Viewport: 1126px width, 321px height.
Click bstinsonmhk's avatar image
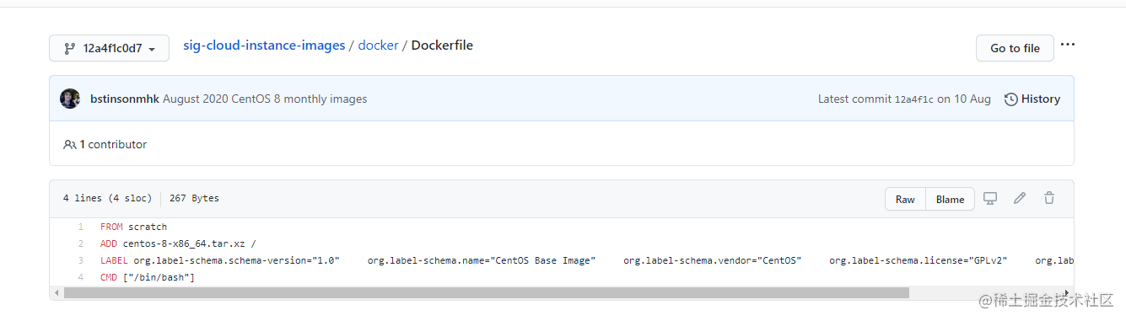(70, 99)
